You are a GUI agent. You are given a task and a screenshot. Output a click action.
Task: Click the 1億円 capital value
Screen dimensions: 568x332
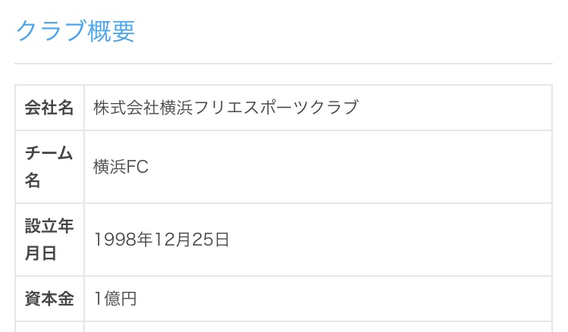[115, 299]
